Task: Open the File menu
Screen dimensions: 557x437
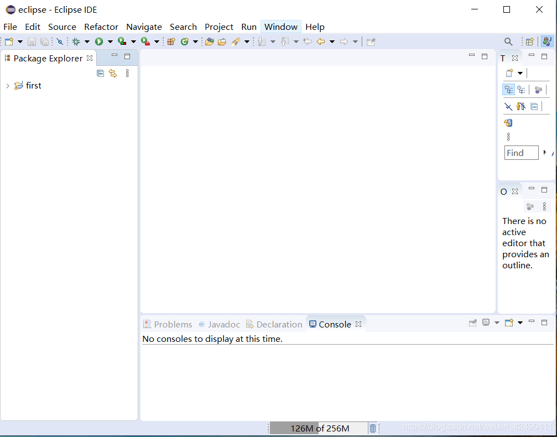Action: 11,27
